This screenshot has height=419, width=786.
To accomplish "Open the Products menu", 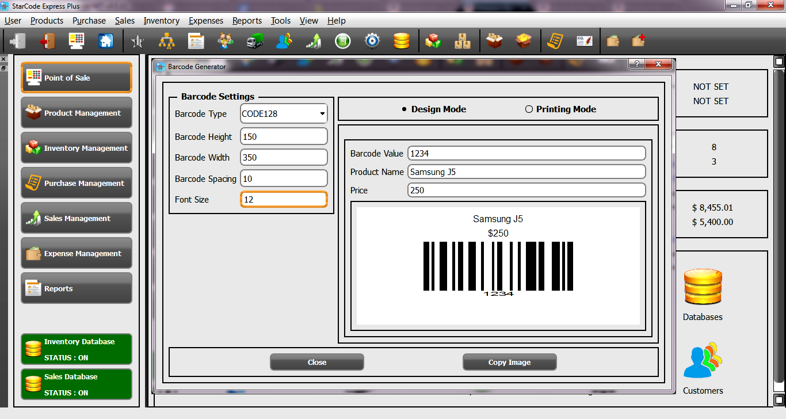I will click(x=47, y=21).
